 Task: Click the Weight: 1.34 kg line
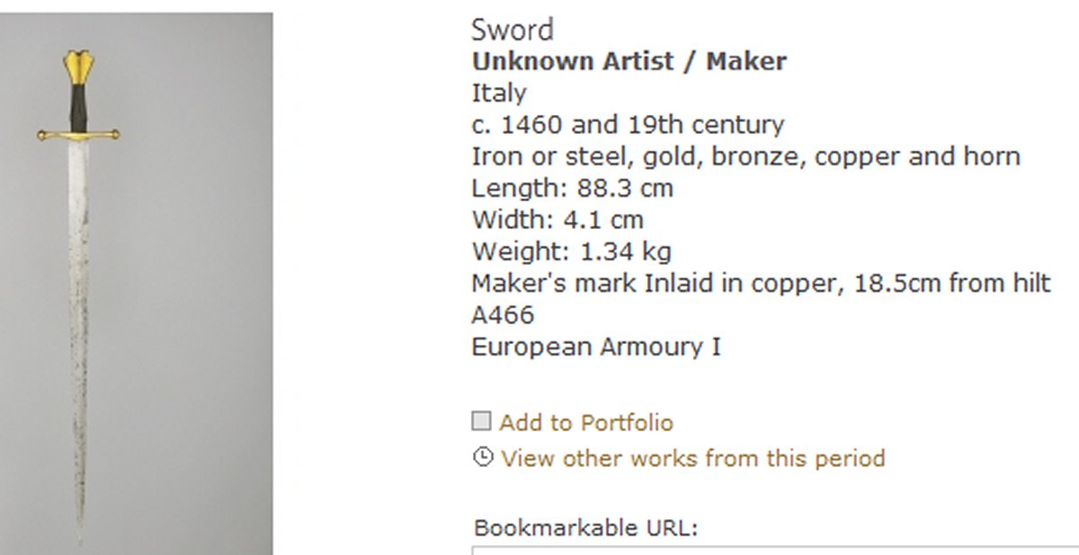click(571, 251)
